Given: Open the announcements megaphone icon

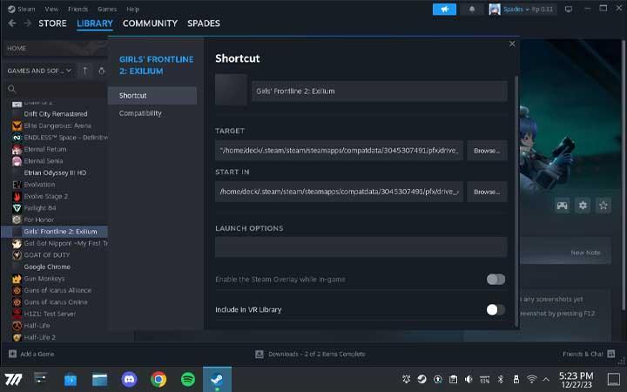Looking at the screenshot, I should (444, 10).
